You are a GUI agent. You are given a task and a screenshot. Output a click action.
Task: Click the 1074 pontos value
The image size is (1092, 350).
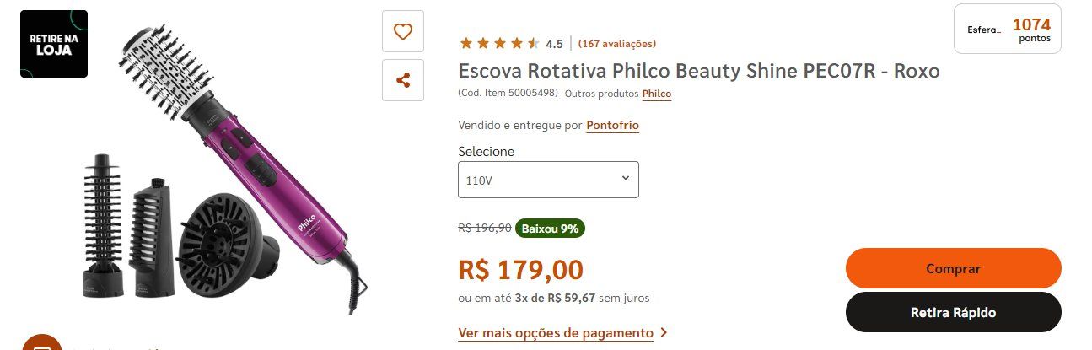(1031, 30)
